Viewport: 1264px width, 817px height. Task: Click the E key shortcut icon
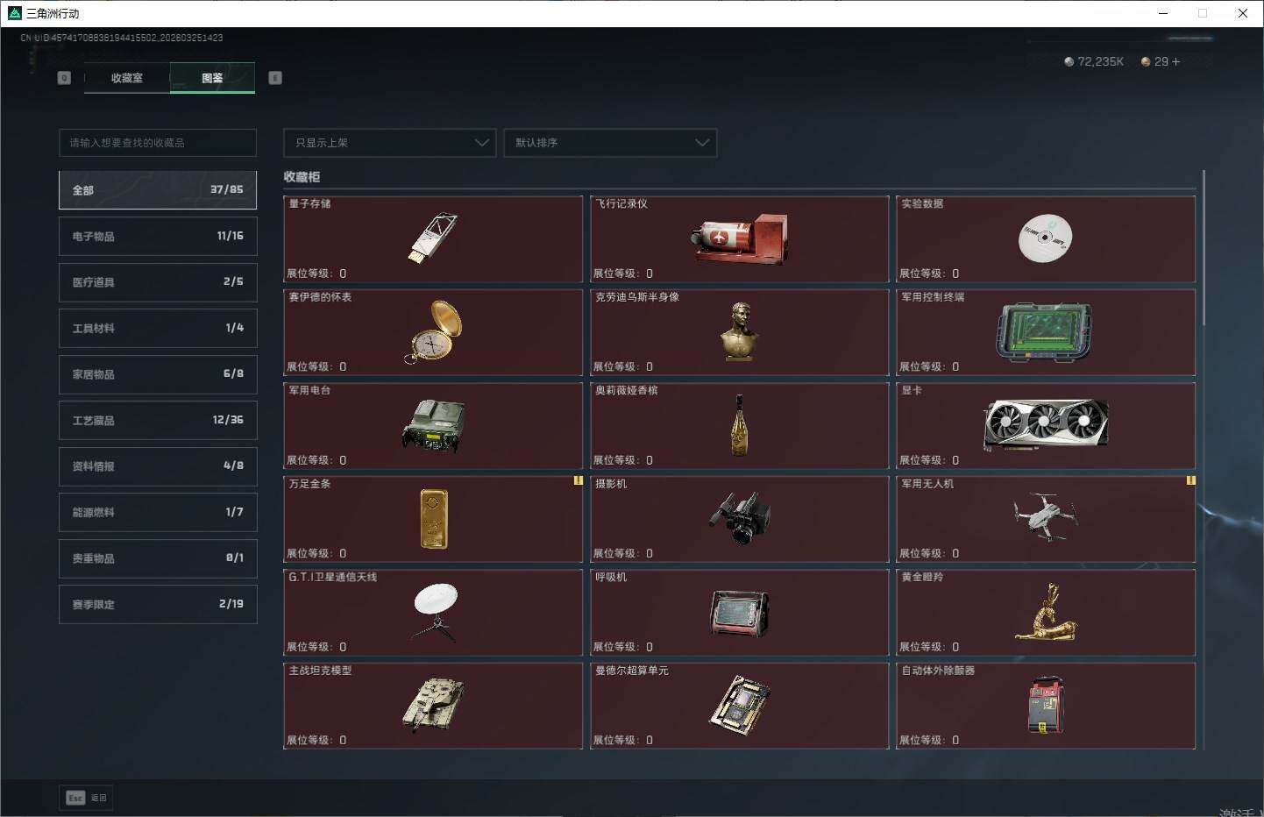[275, 78]
